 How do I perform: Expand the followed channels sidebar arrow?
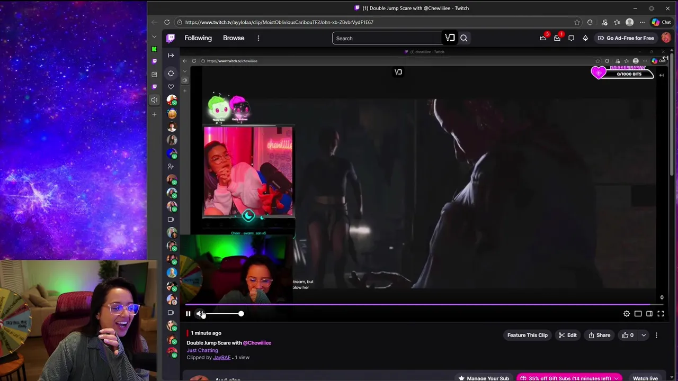pyautogui.click(x=171, y=55)
